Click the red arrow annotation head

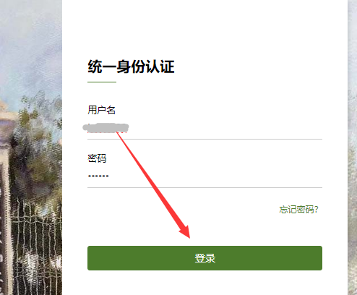click(x=186, y=231)
